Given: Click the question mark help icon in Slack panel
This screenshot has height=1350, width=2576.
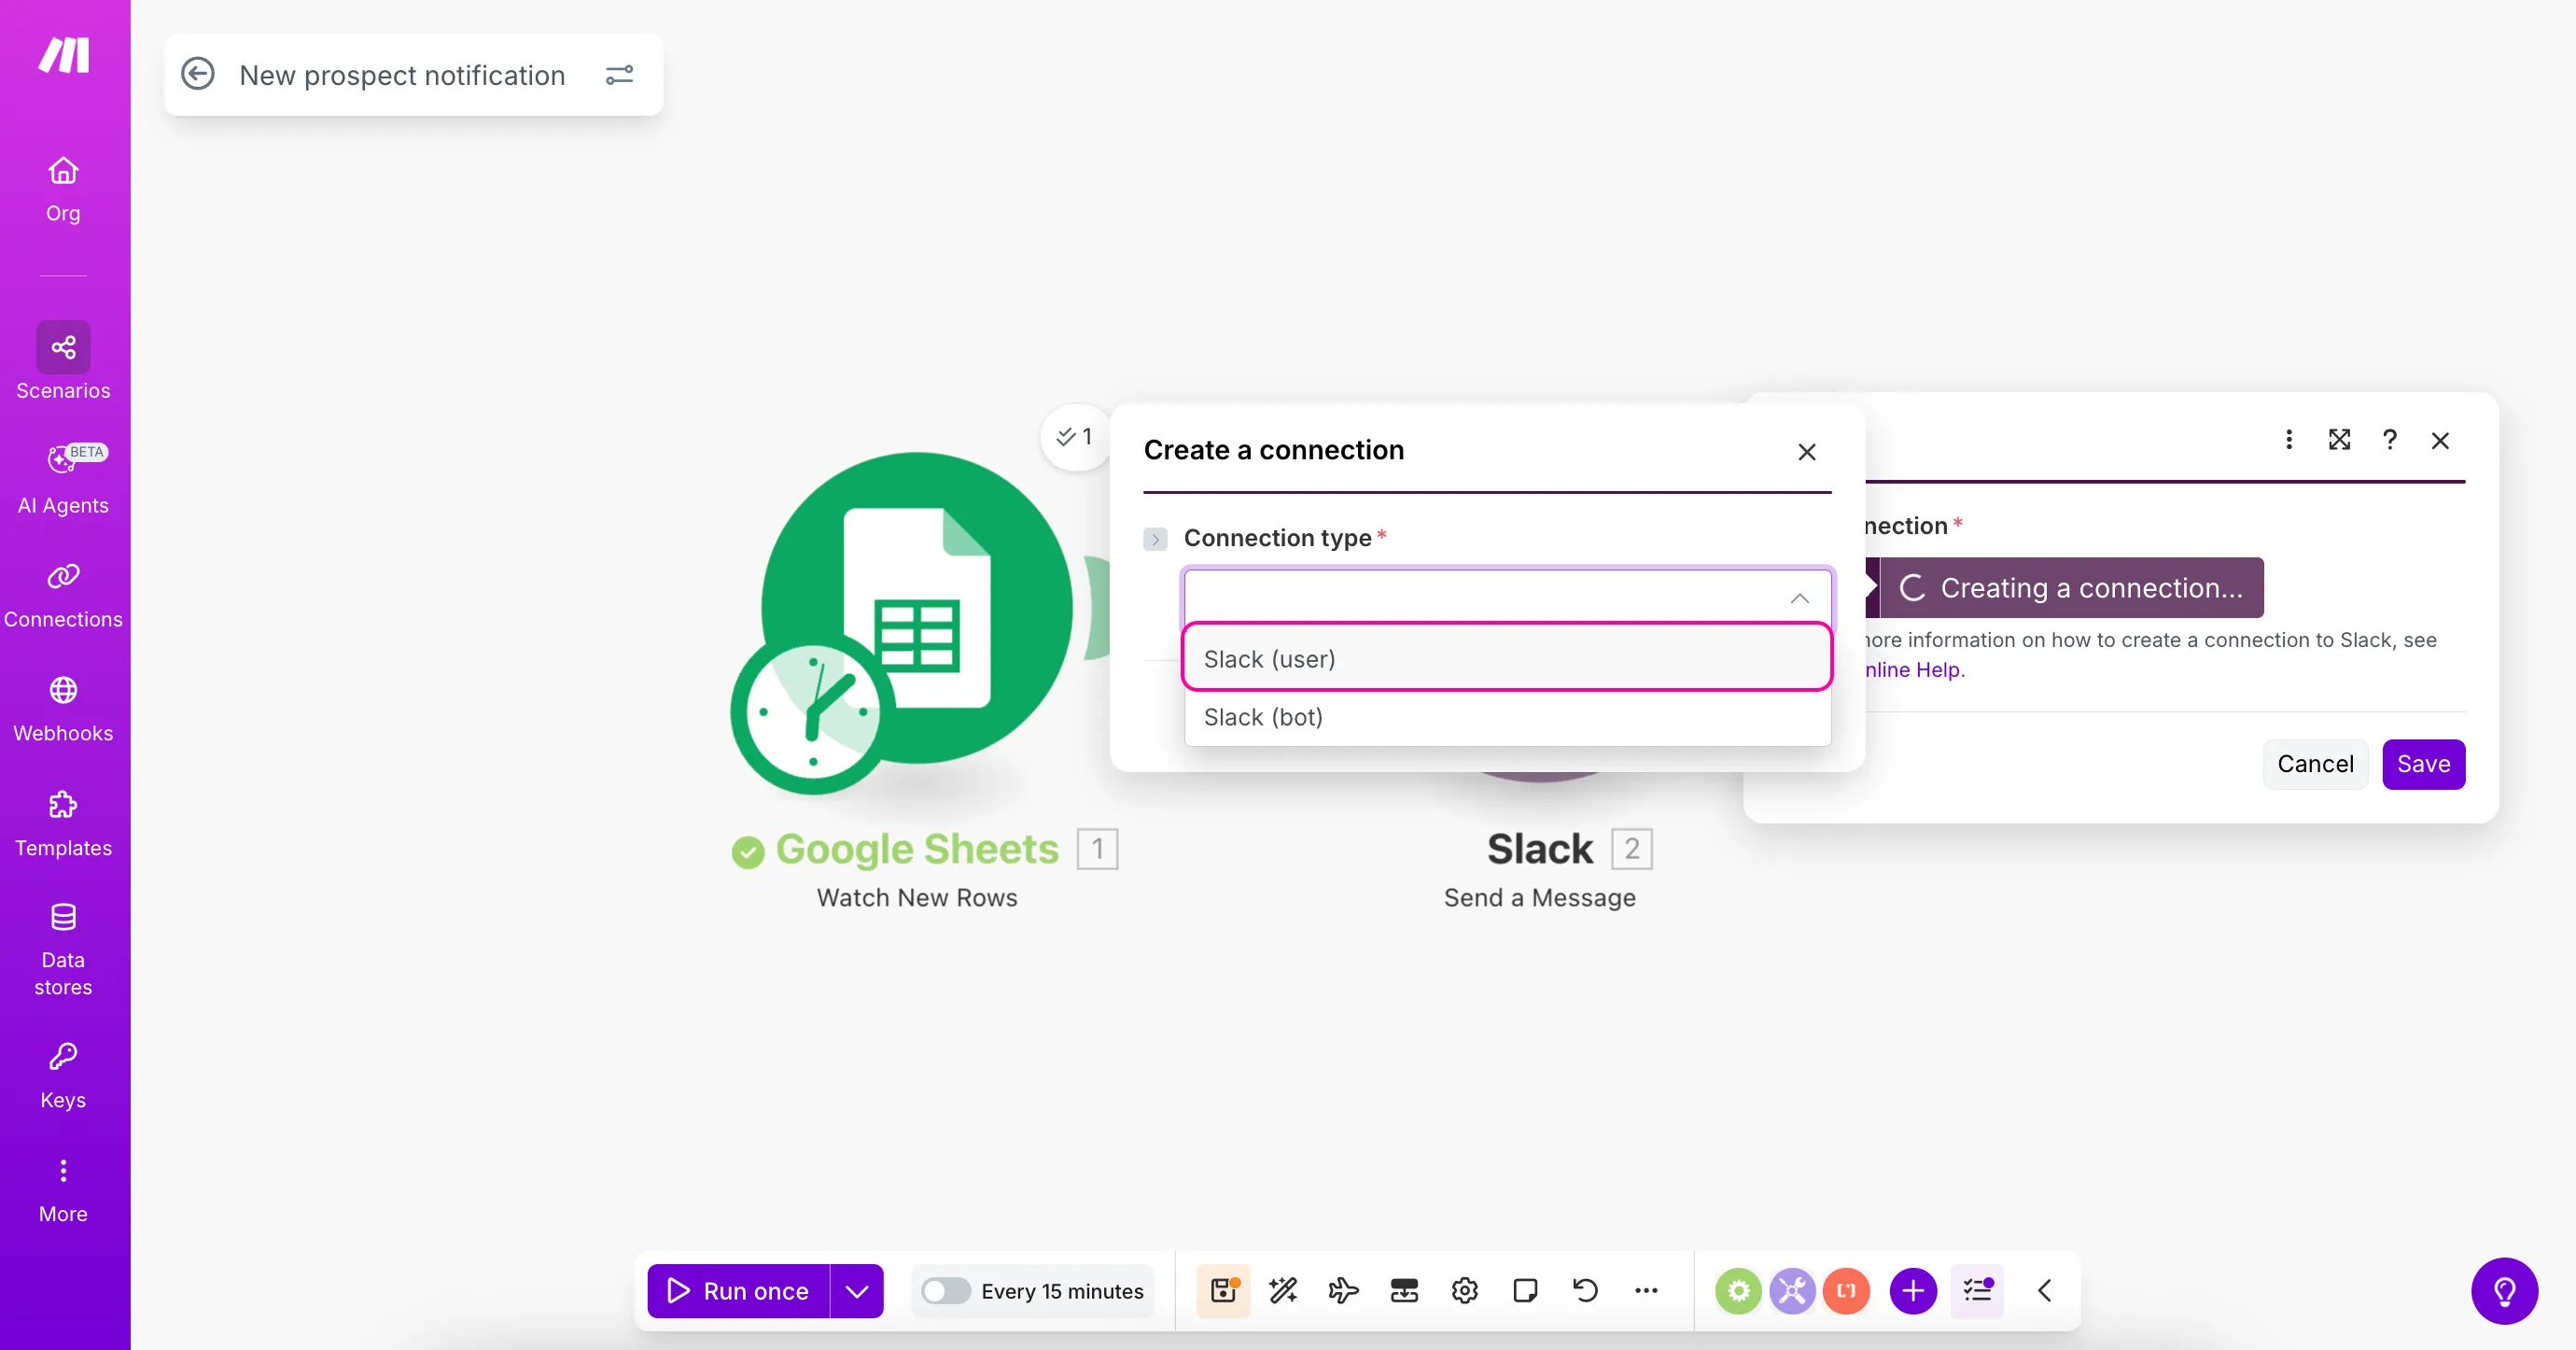Looking at the screenshot, I should click(x=2390, y=440).
